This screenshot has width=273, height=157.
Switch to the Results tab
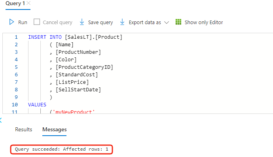pos(23,129)
